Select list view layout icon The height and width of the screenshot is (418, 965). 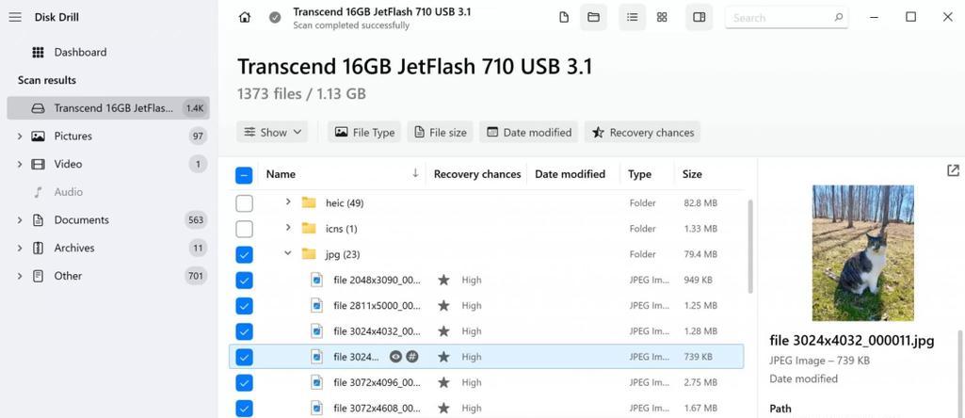tap(632, 17)
